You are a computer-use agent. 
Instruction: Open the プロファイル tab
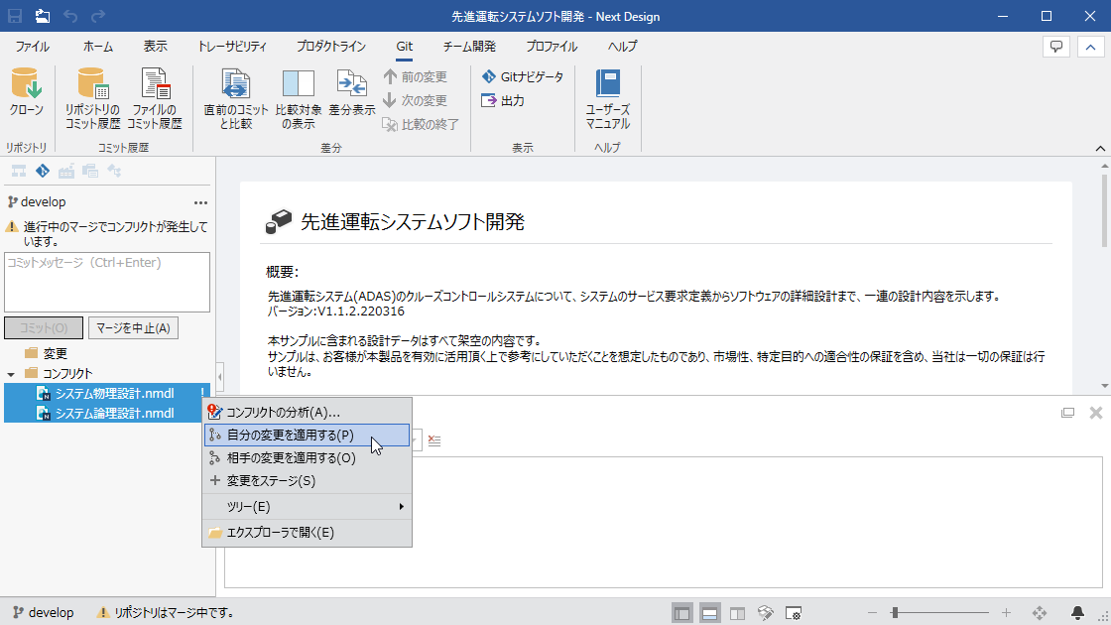[552, 47]
